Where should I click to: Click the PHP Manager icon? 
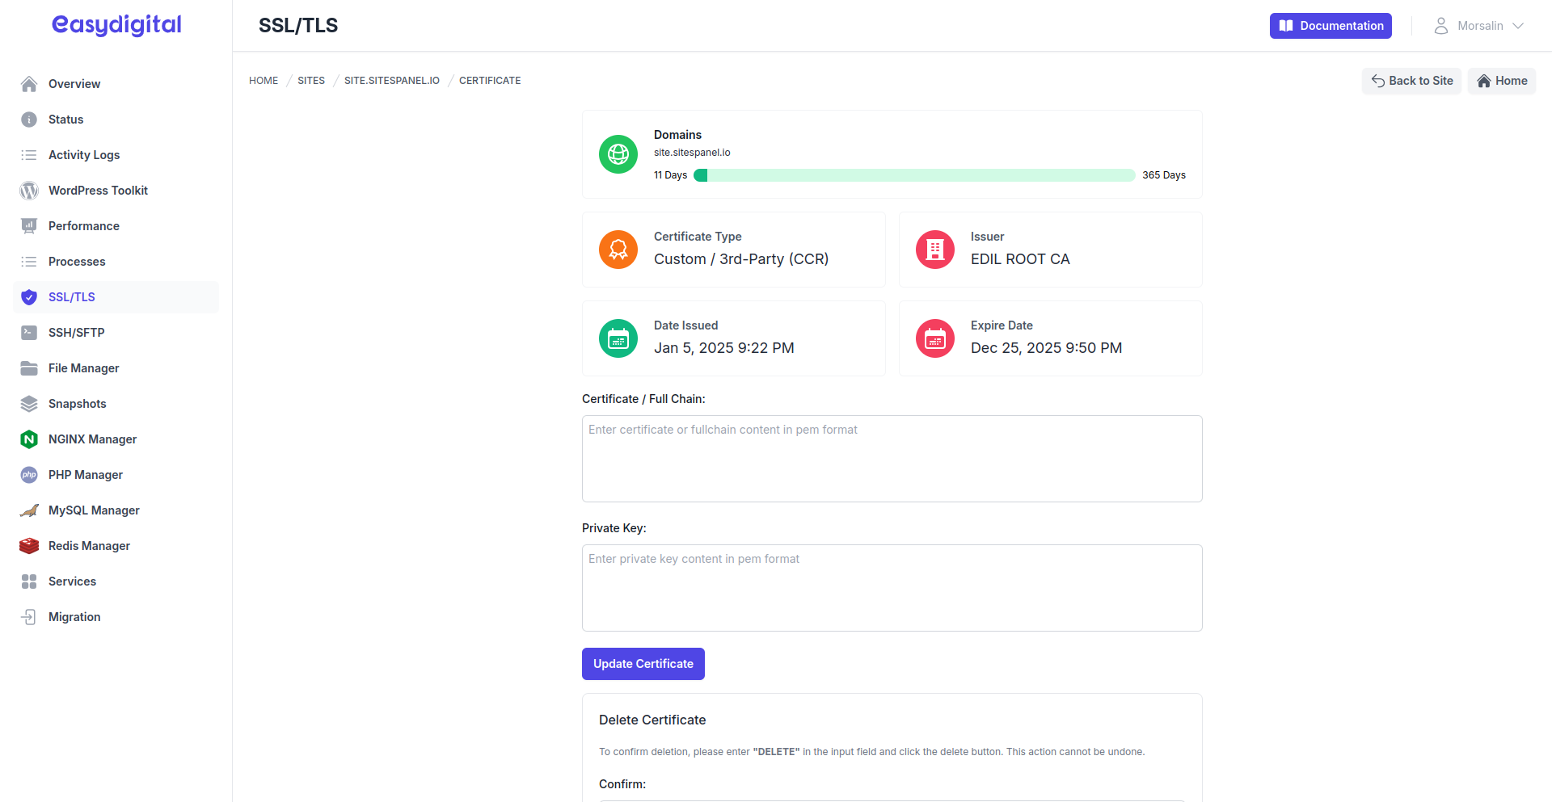coord(29,475)
